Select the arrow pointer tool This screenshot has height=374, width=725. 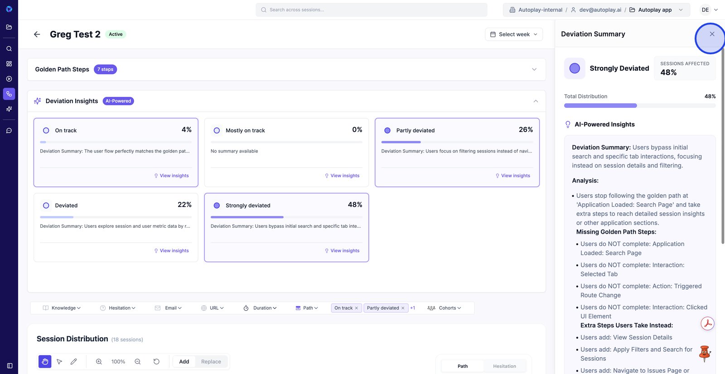click(x=59, y=361)
